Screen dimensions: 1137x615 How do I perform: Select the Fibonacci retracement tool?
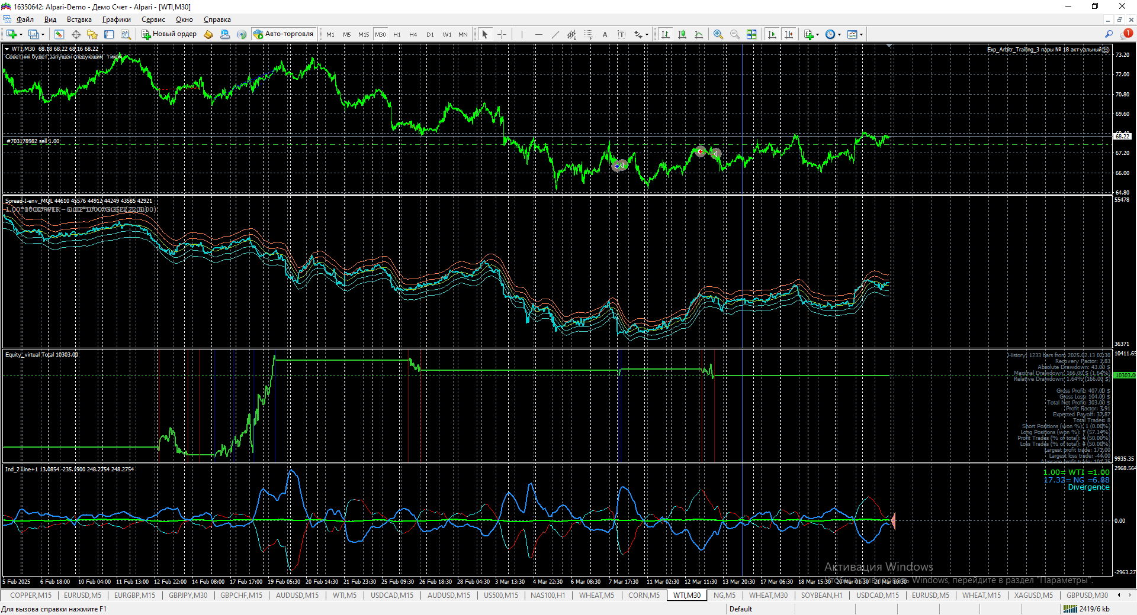588,34
